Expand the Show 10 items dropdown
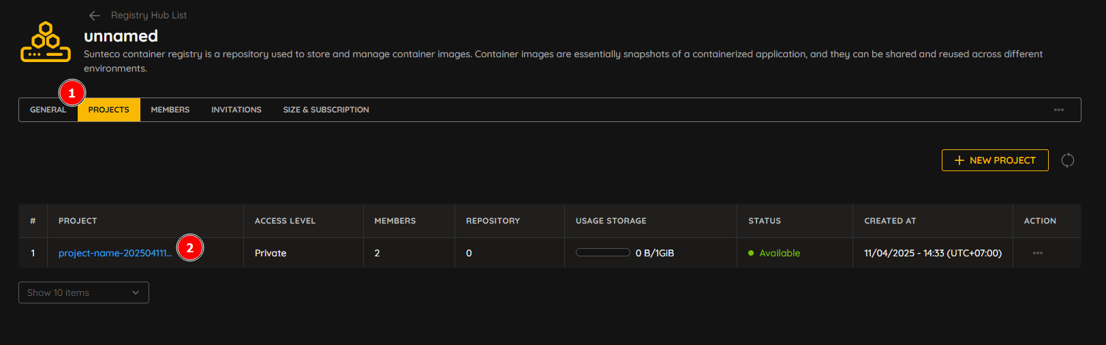 coord(84,292)
